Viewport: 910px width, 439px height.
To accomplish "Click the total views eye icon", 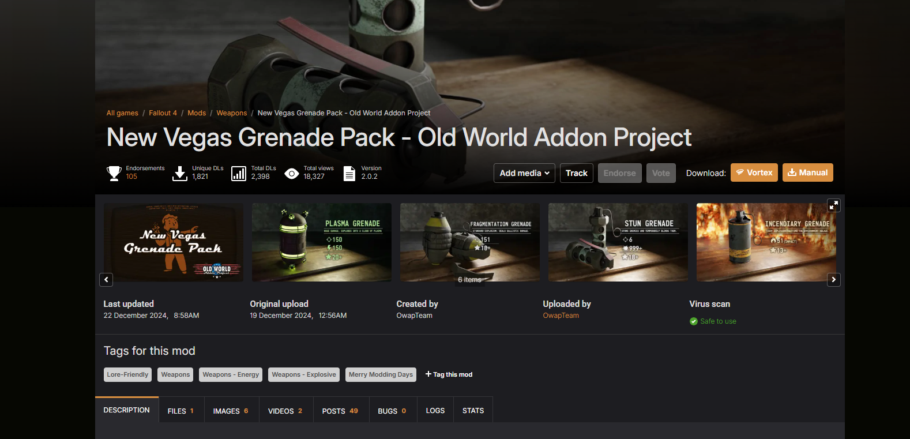I will click(x=292, y=174).
